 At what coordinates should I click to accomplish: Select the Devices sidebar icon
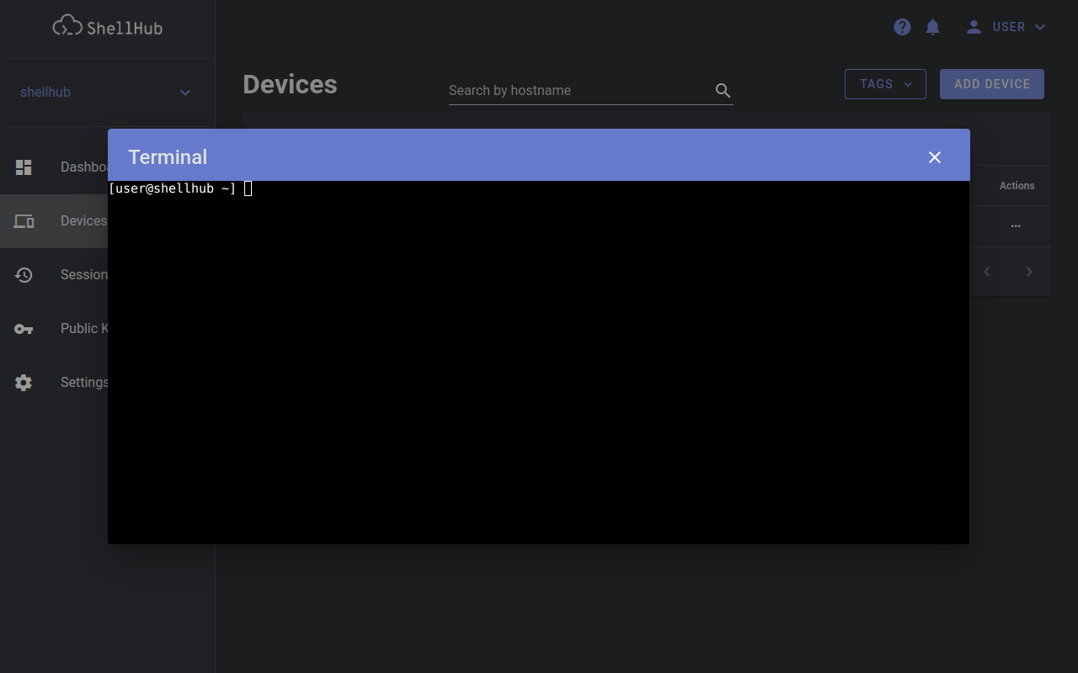click(24, 220)
